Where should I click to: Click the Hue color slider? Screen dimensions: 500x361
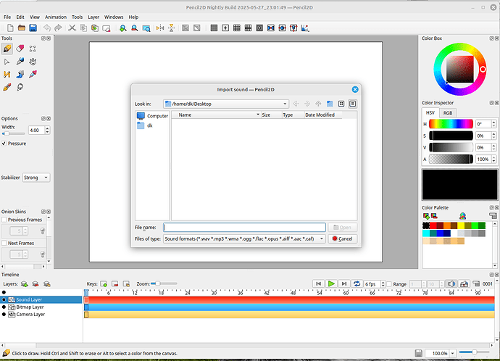click(x=451, y=124)
